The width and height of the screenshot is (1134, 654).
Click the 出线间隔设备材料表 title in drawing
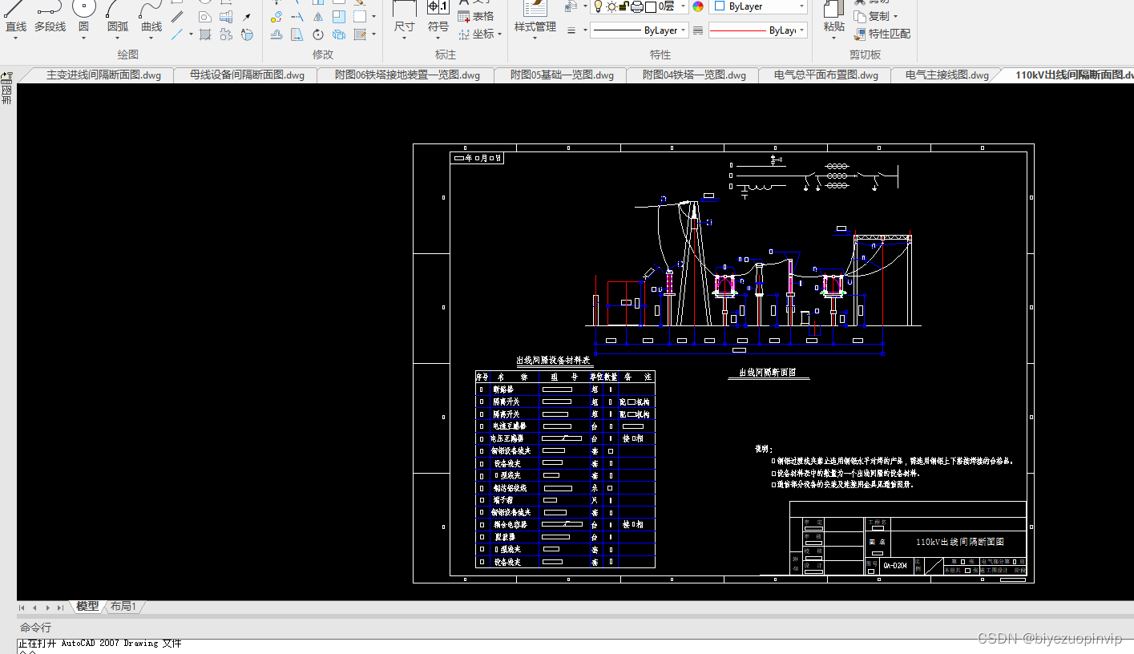pyautogui.click(x=553, y=361)
